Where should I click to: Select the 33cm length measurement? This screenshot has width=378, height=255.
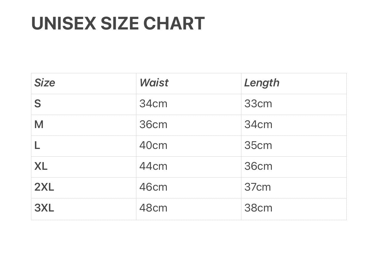(x=258, y=104)
